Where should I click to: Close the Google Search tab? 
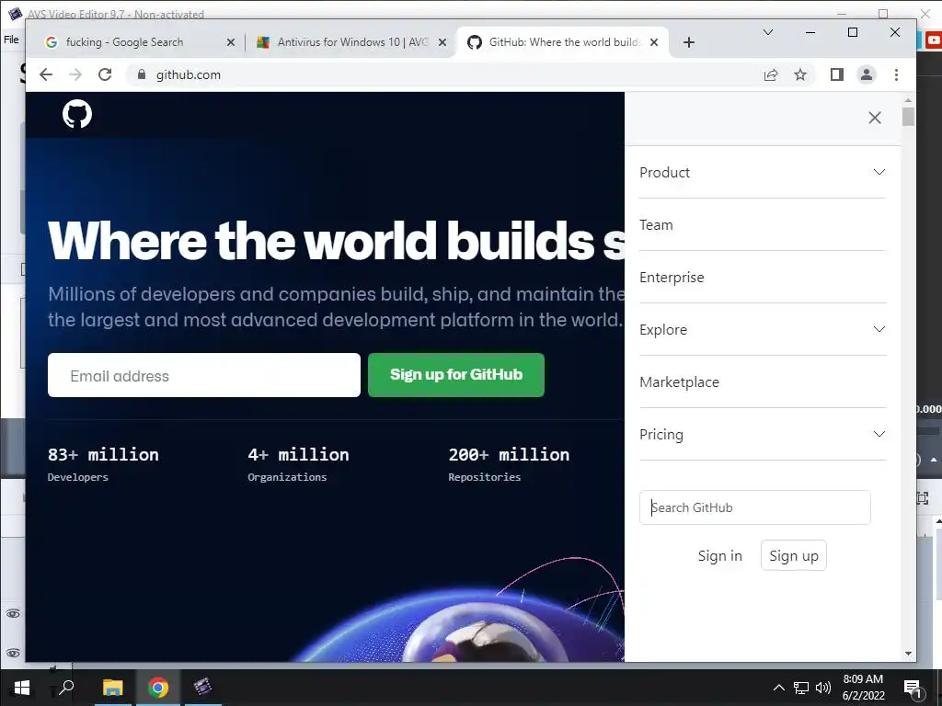click(230, 42)
